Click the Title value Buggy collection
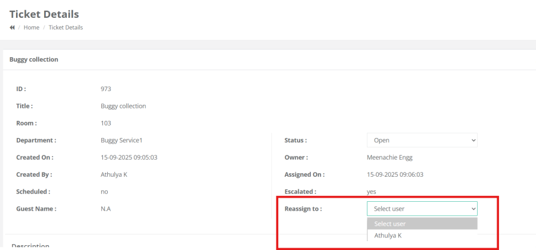The image size is (536, 250). [123, 106]
